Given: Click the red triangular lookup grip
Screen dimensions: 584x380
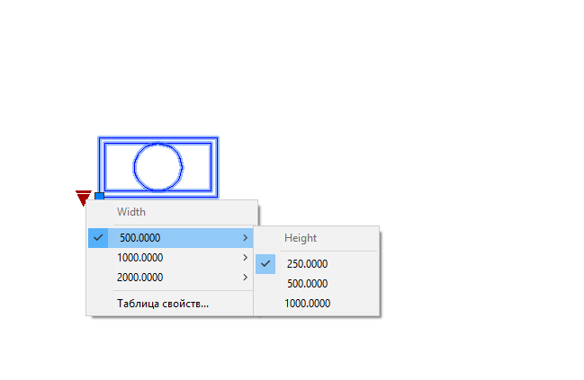Looking at the screenshot, I should click(x=84, y=199).
